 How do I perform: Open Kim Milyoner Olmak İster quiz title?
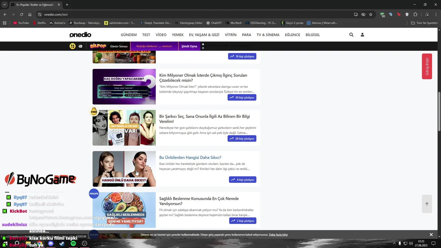(203, 77)
